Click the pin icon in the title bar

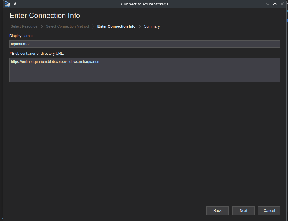pyautogui.click(x=15, y=4)
